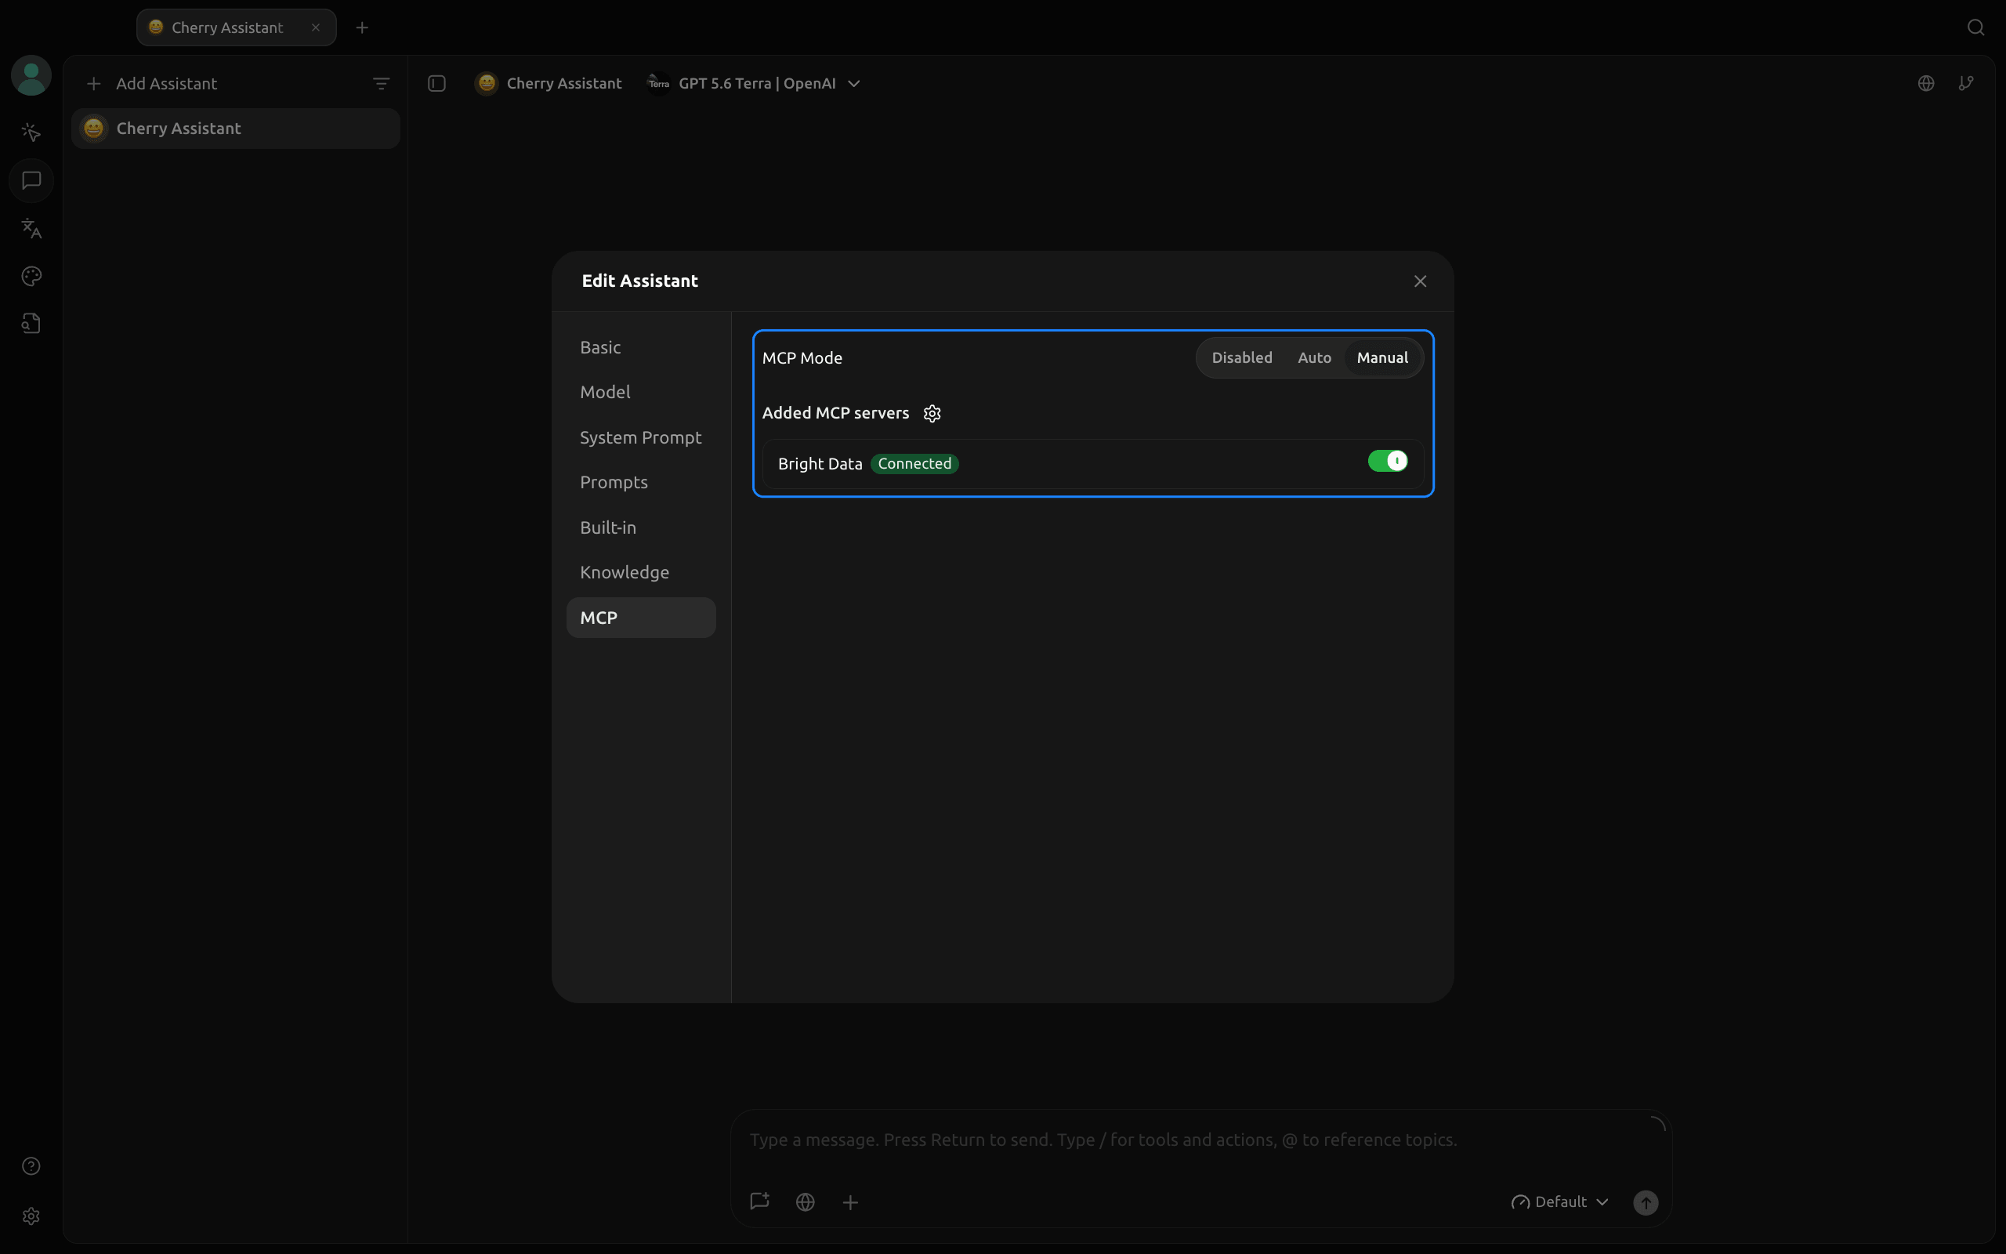Set MCP Mode to Manual
This screenshot has width=2006, height=1254.
coord(1382,358)
